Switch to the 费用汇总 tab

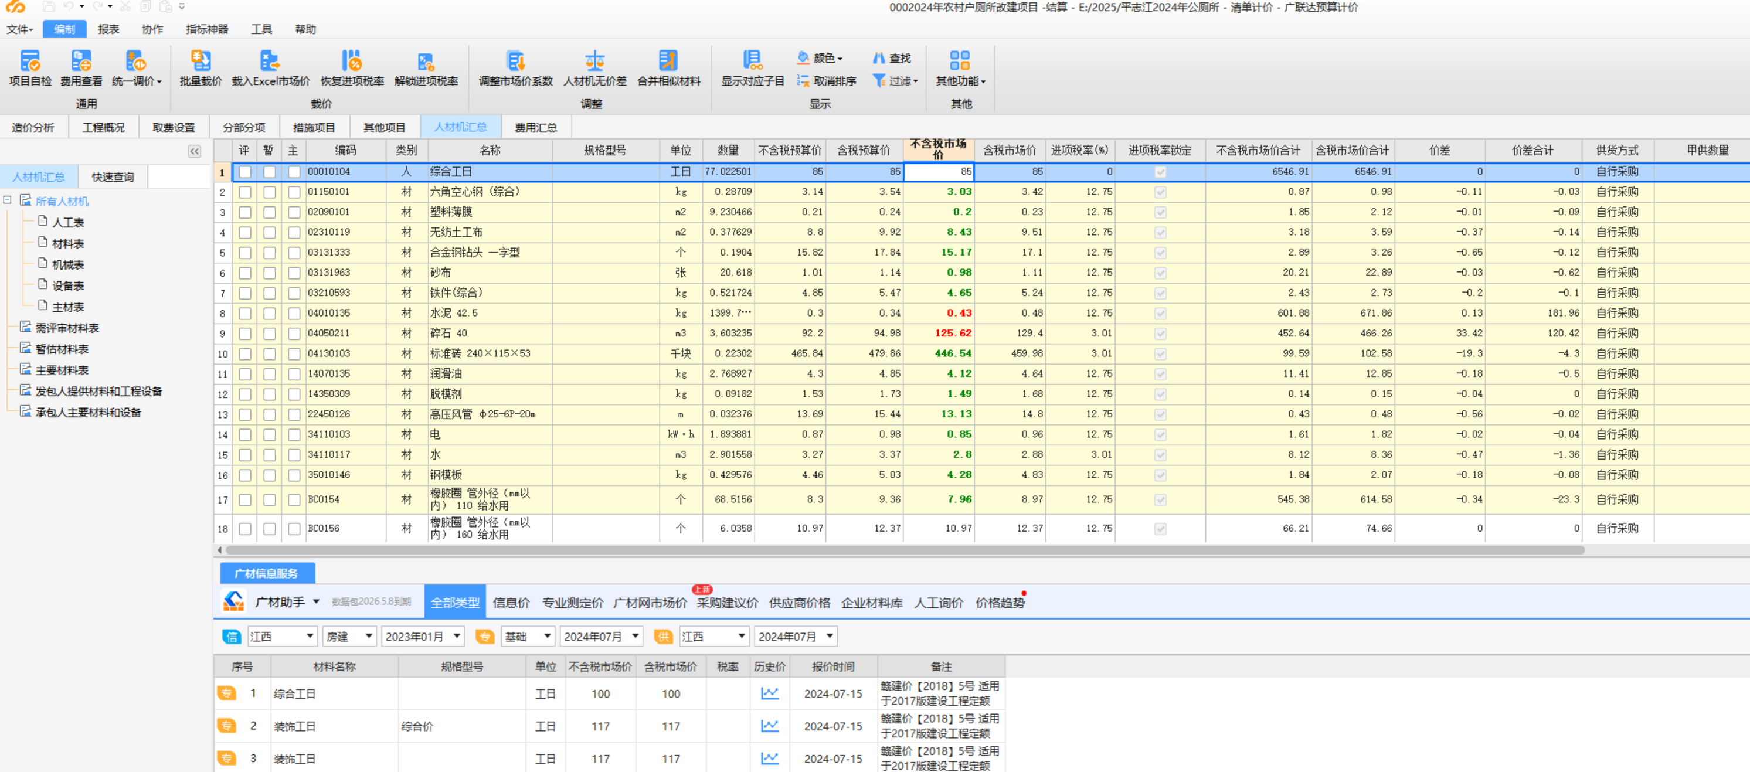point(535,127)
